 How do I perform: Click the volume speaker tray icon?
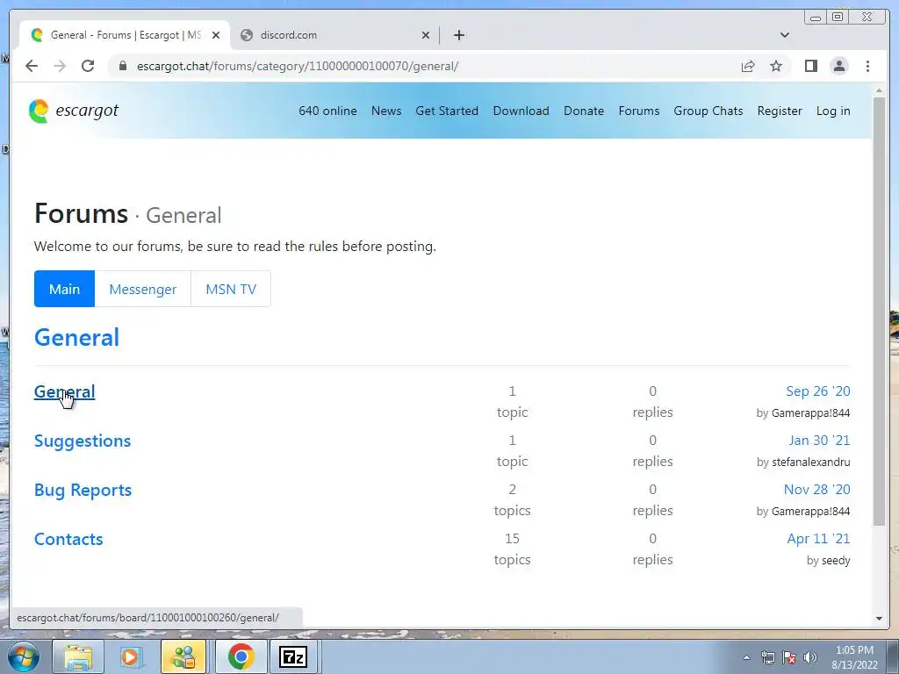810,657
